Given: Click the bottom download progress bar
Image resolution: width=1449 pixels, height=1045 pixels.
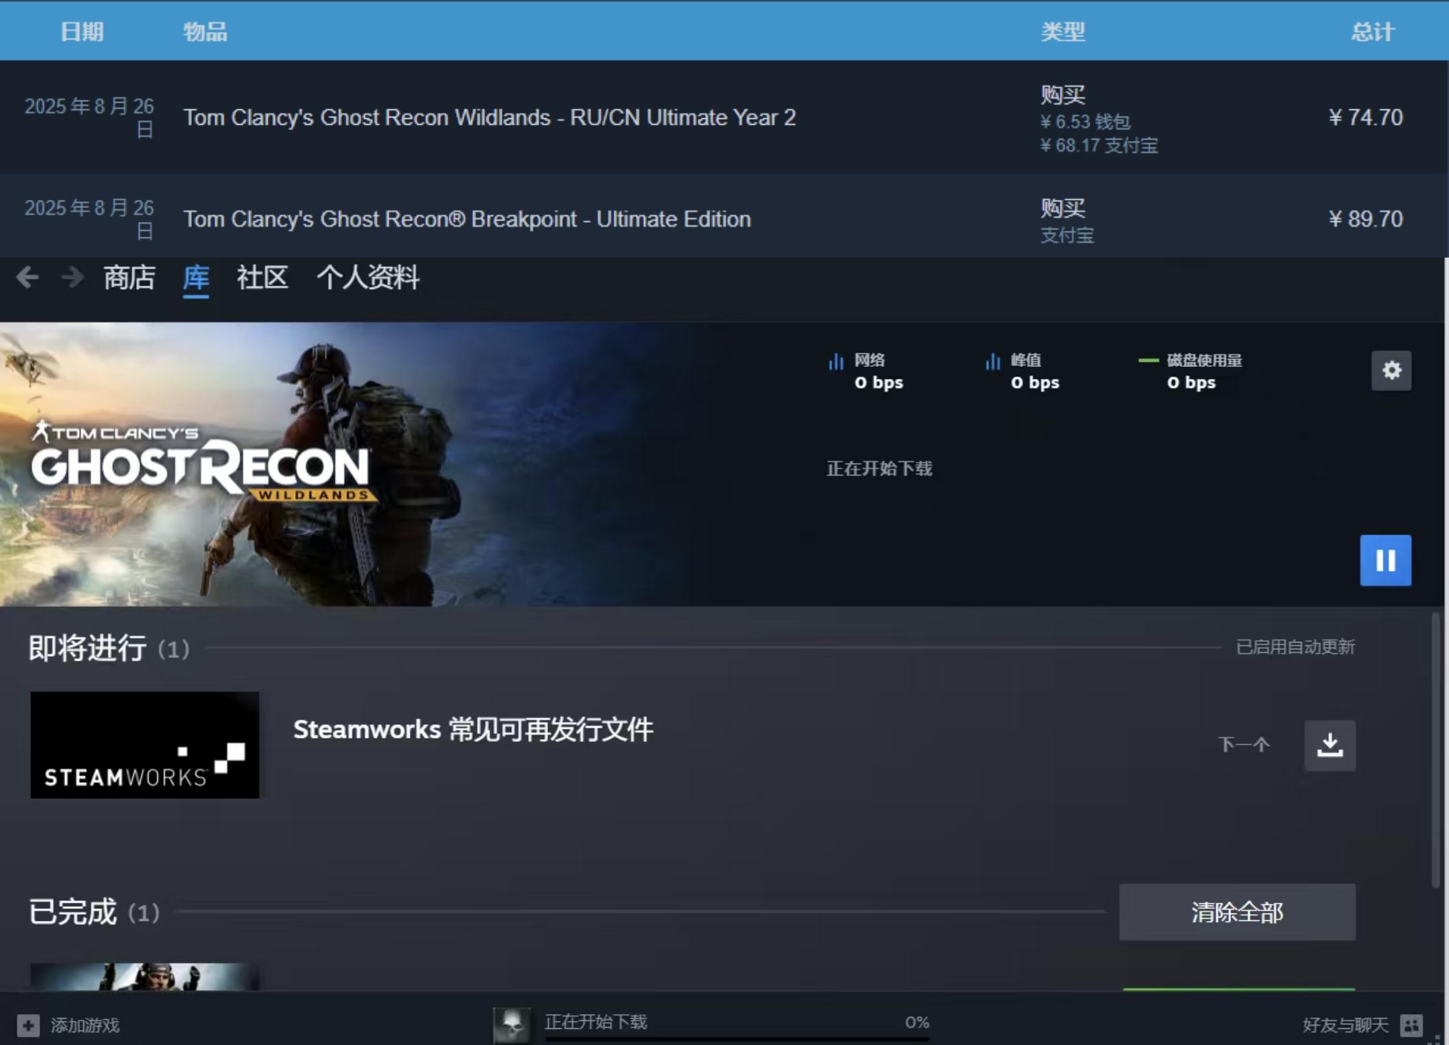Looking at the screenshot, I should (737, 1039).
